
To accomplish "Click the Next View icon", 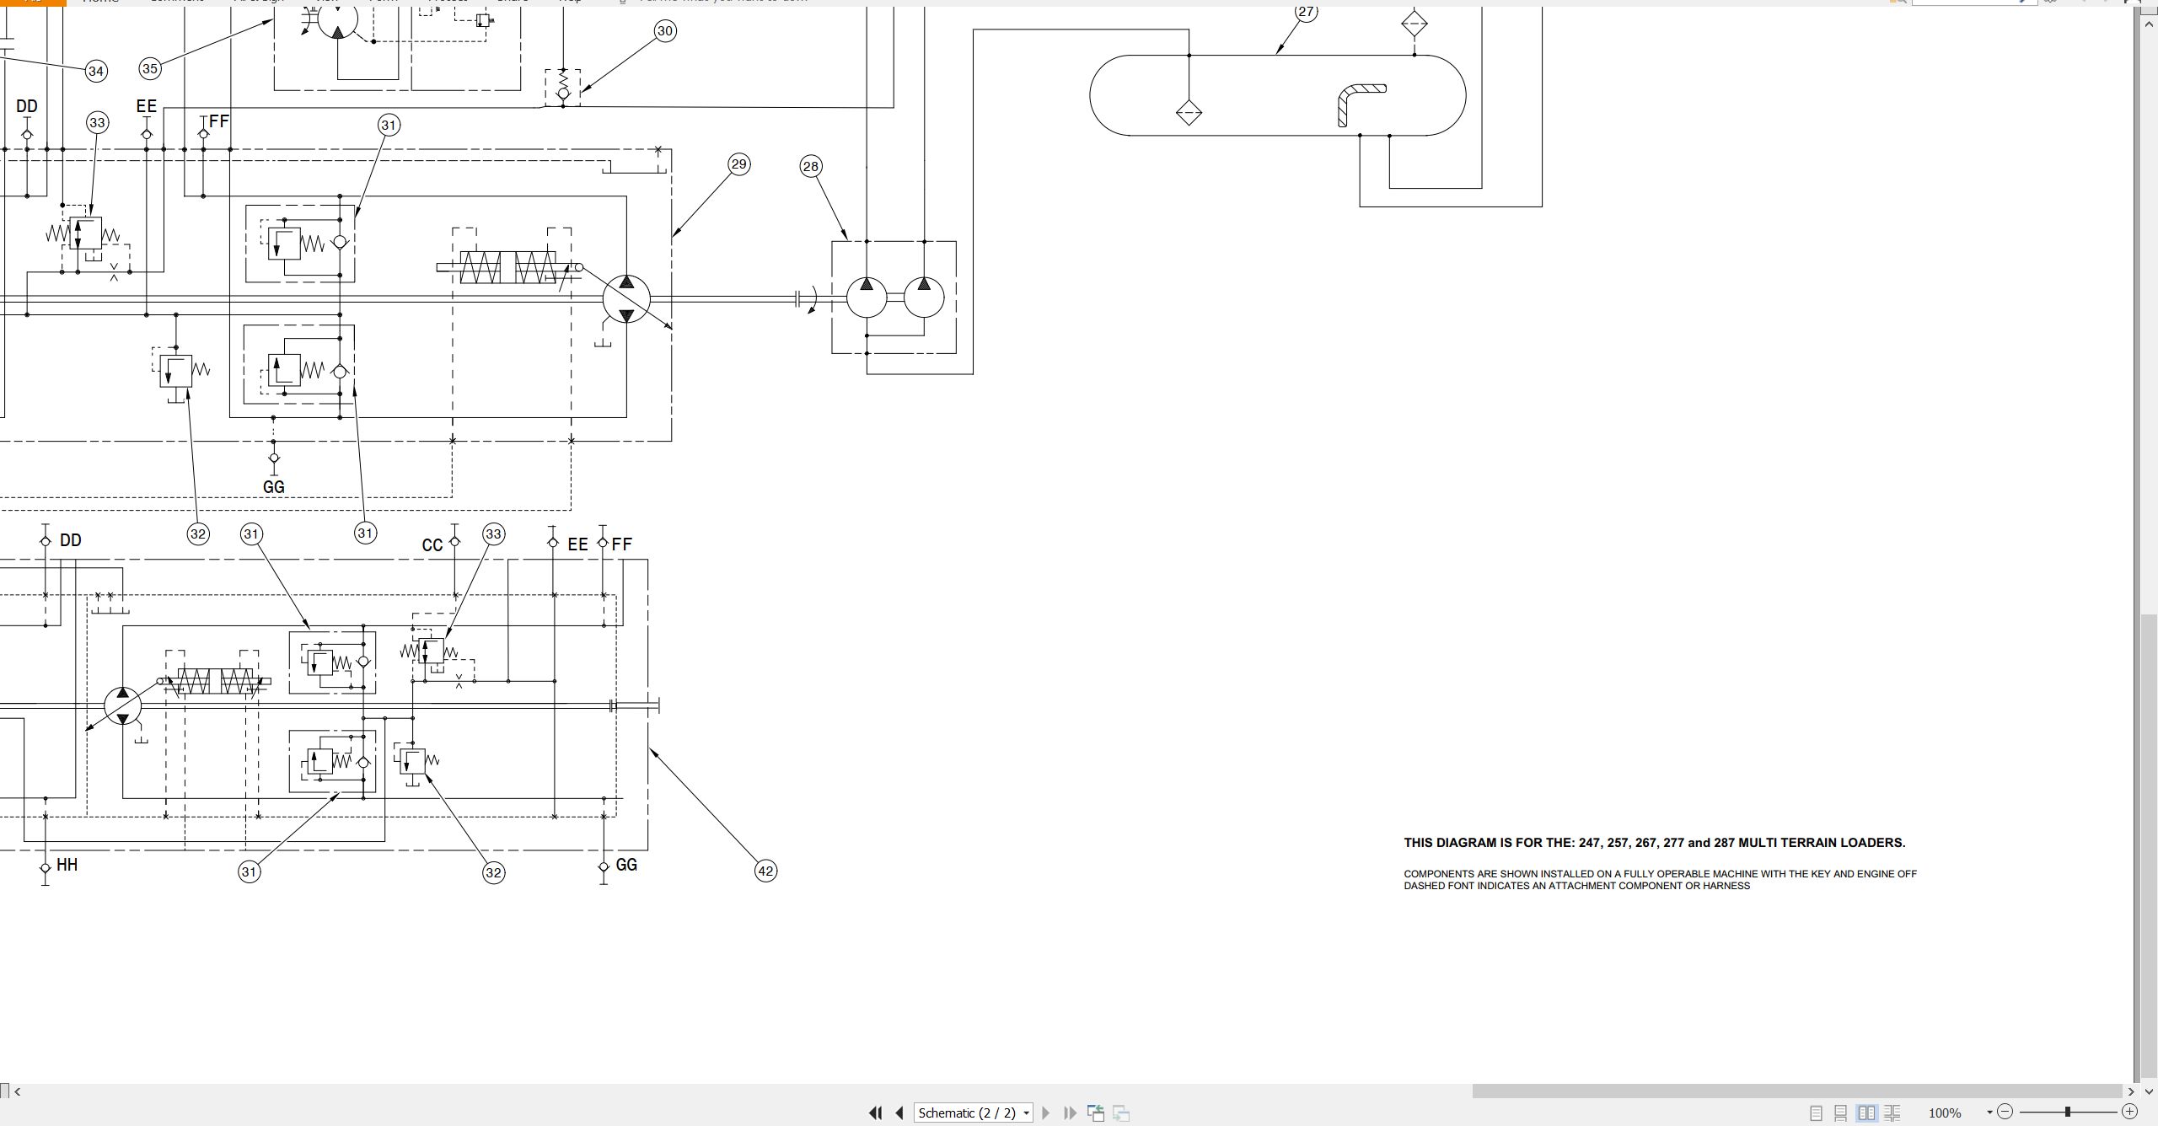I will pos(1121,1113).
